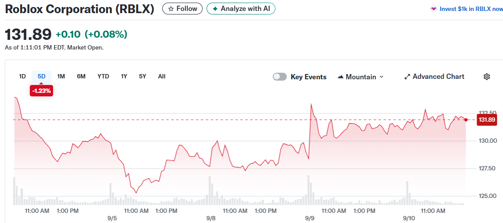The image size is (503, 223).
Task: Select the 1Y time range
Action: 124,76
